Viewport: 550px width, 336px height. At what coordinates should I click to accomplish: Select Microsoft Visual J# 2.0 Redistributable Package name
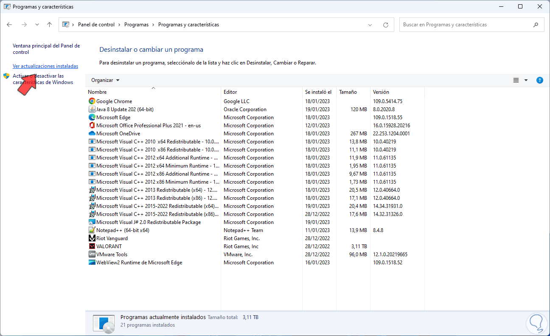pos(149,222)
